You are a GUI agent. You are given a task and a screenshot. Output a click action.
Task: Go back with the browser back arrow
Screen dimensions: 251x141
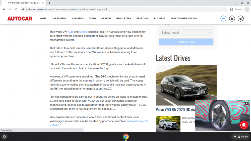tap(4, 10)
